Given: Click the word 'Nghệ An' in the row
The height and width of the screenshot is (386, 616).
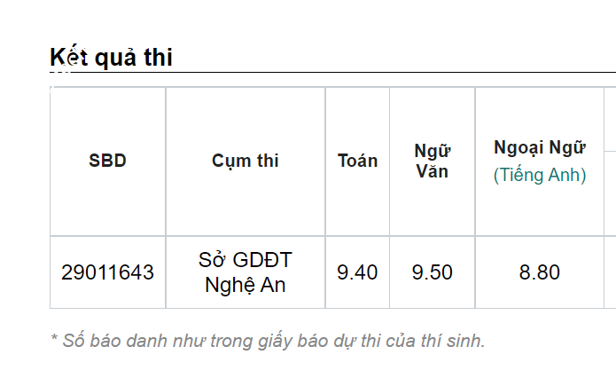Looking at the screenshot, I should (246, 285).
